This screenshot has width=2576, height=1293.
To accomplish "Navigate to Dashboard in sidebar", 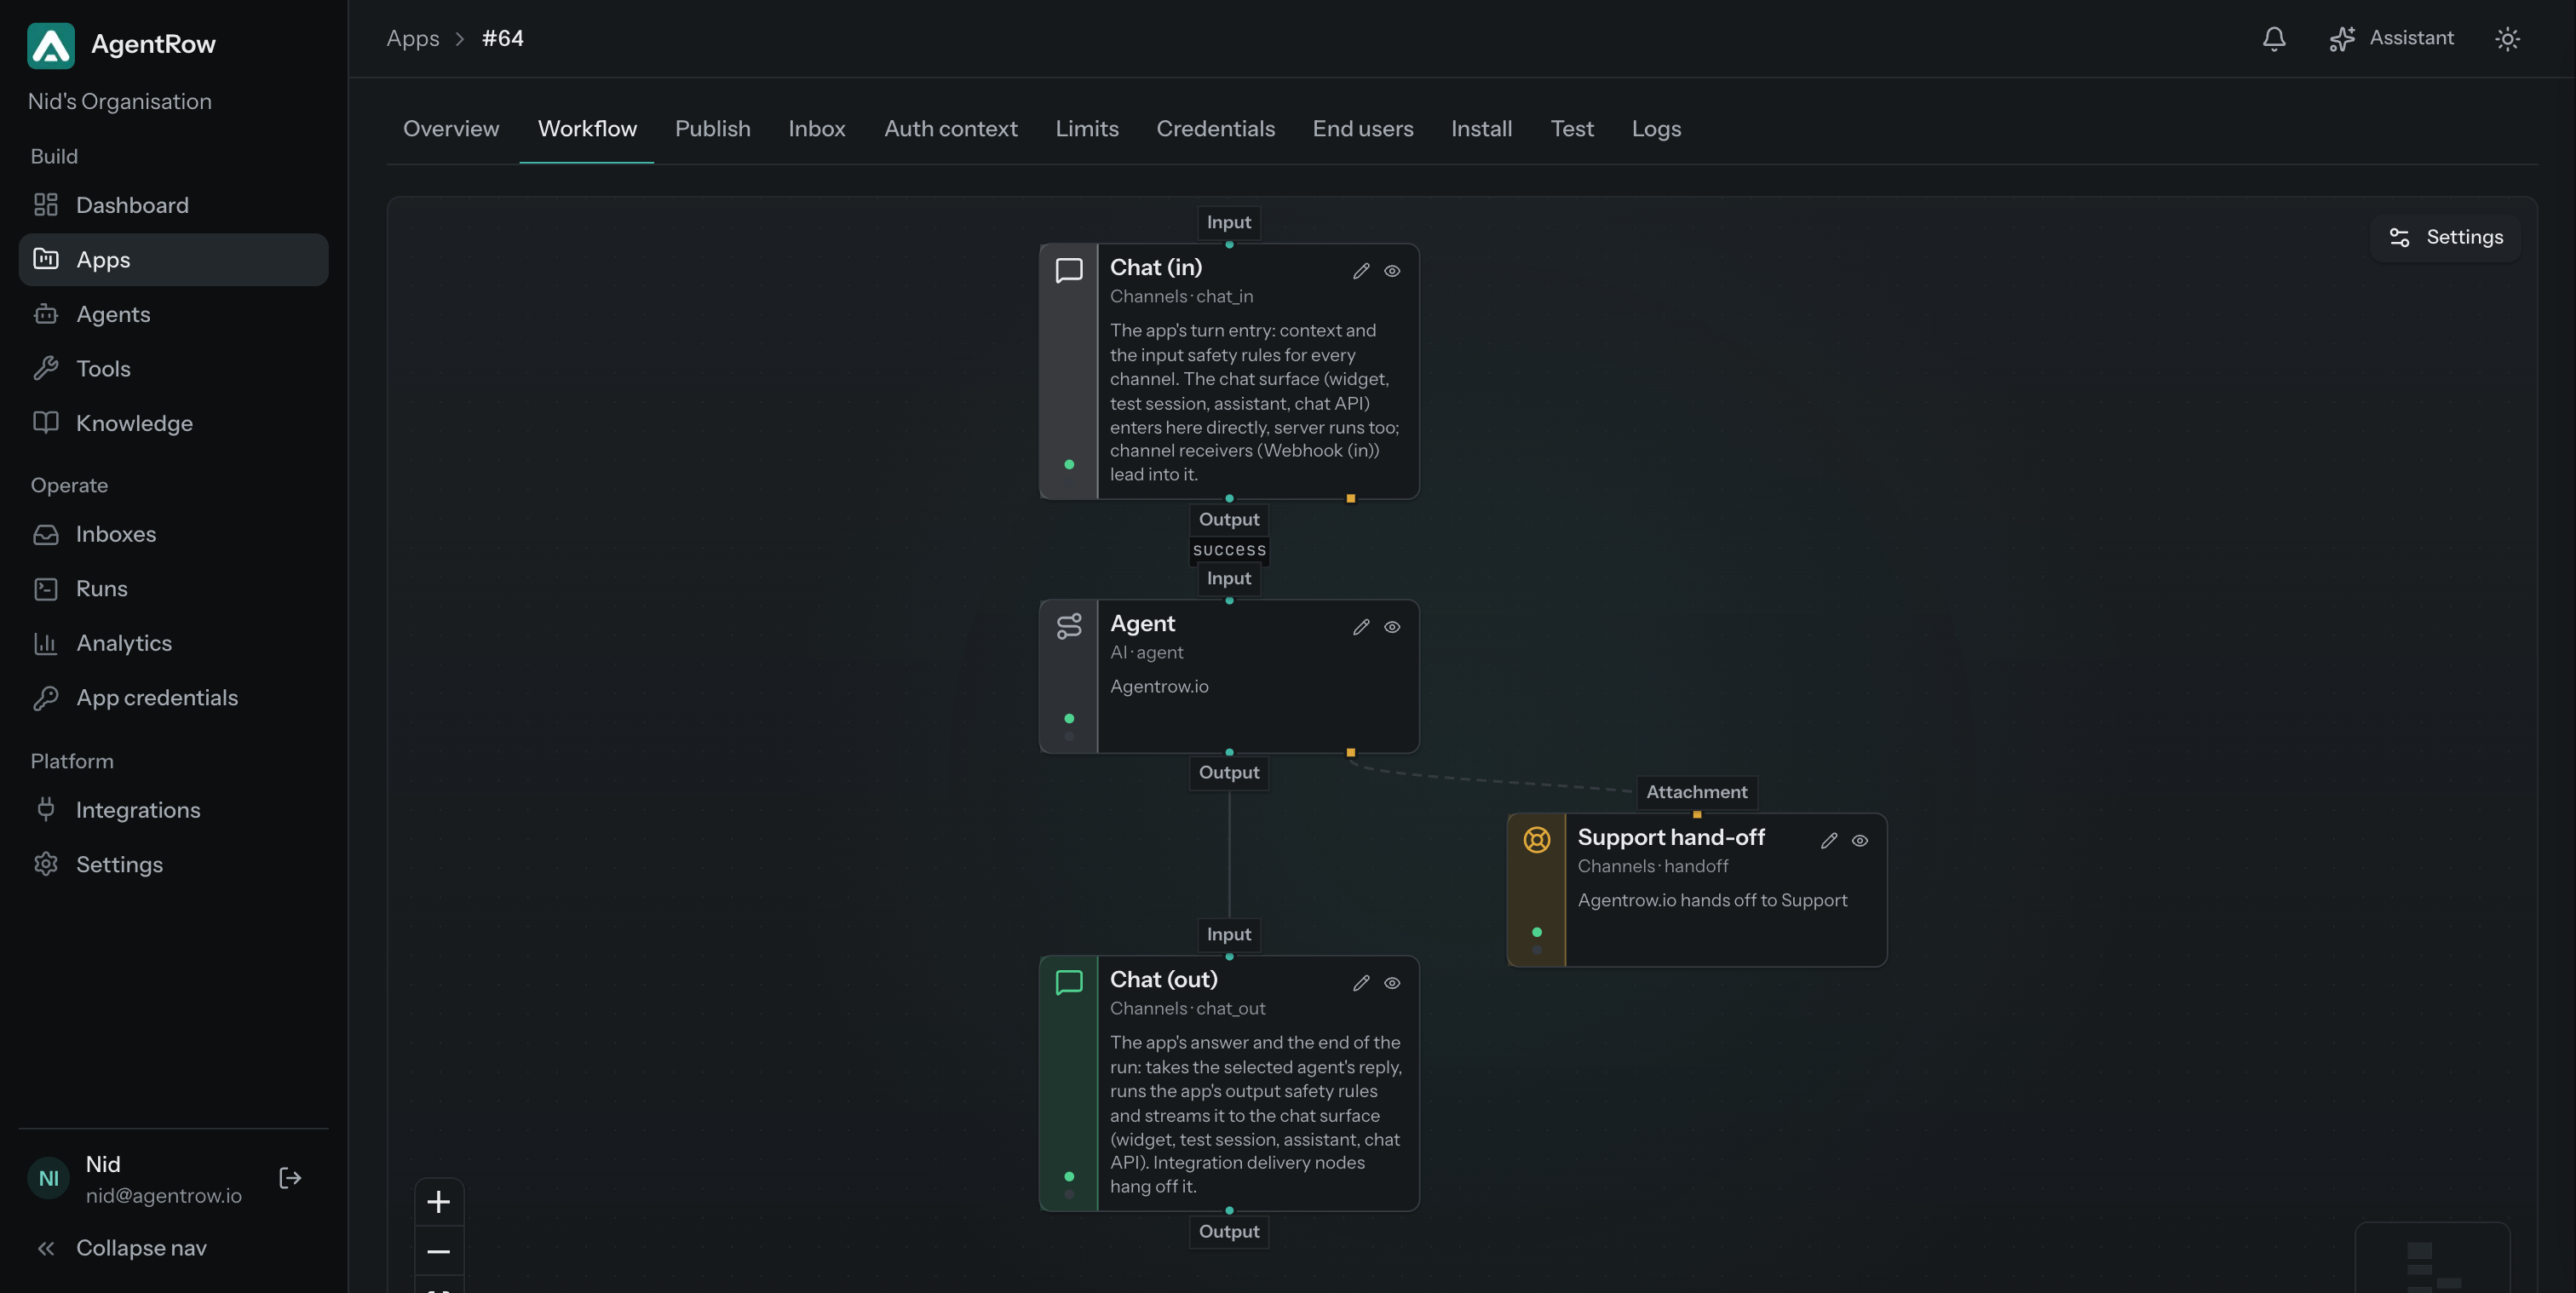I will [173, 205].
